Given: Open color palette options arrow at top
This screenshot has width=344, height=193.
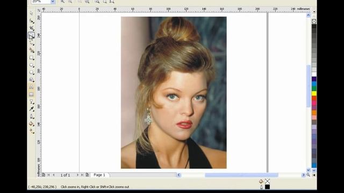Looking at the screenshot, I should click(x=314, y=11).
